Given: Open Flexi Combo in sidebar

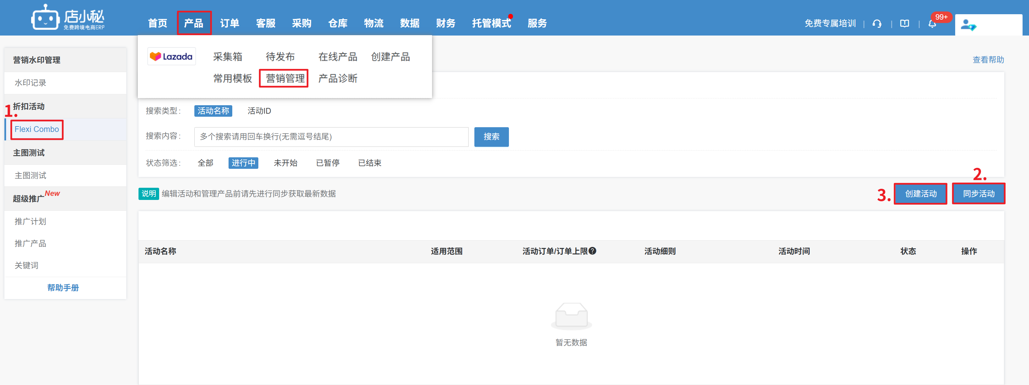Looking at the screenshot, I should pos(37,129).
